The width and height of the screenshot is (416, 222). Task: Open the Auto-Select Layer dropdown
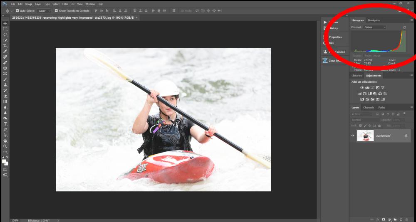click(44, 11)
